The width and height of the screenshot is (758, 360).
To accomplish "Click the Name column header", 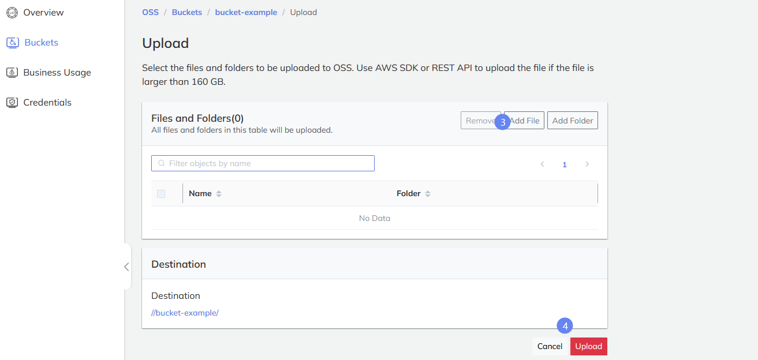I will tap(200, 194).
